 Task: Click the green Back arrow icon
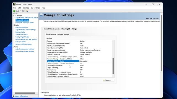click(14, 11)
